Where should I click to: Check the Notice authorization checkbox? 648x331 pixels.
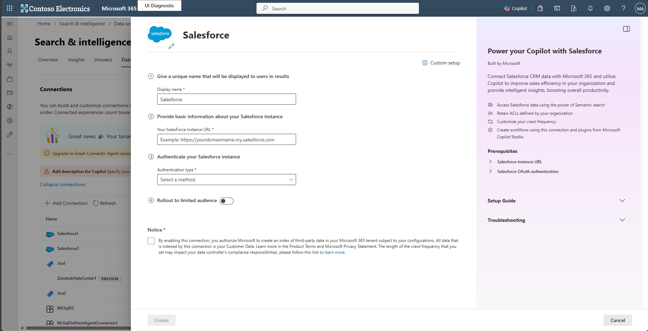[151, 241]
